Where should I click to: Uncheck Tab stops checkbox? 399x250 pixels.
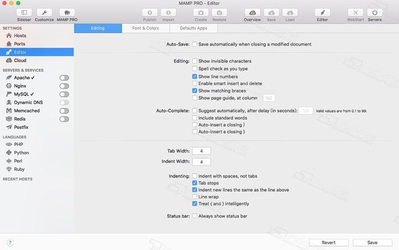[195, 183]
